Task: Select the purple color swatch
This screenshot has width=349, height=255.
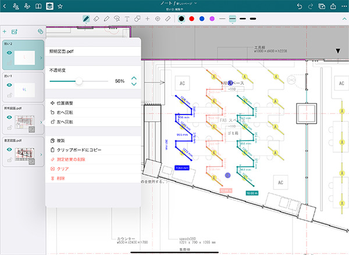Action: (212, 19)
